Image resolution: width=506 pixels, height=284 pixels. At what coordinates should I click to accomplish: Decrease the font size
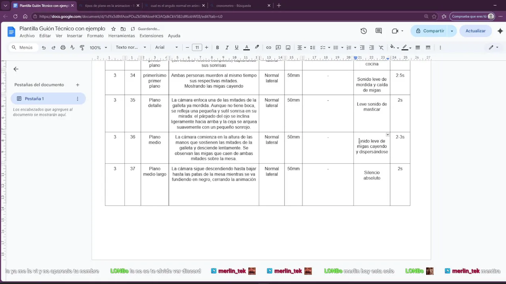coord(187,47)
